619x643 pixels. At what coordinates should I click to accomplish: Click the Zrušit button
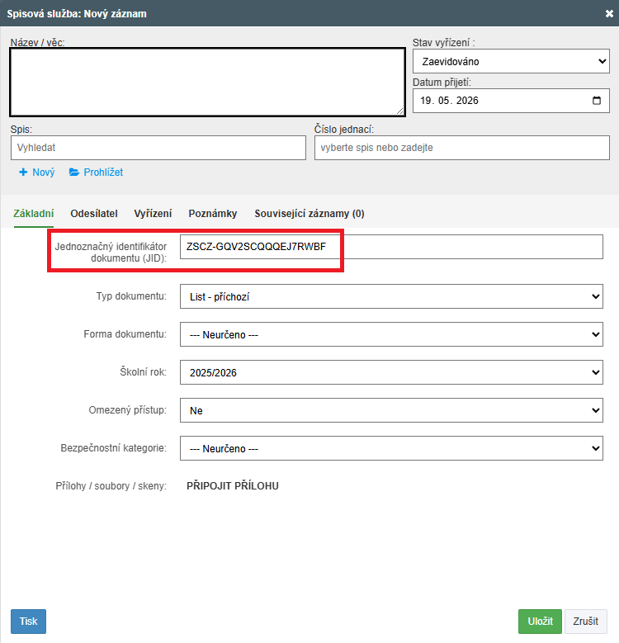tap(585, 622)
